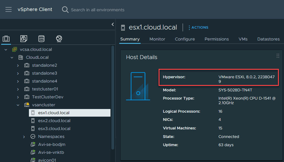Collapse the vsancluster tree node
This screenshot has height=162, width=284.
[18, 105]
